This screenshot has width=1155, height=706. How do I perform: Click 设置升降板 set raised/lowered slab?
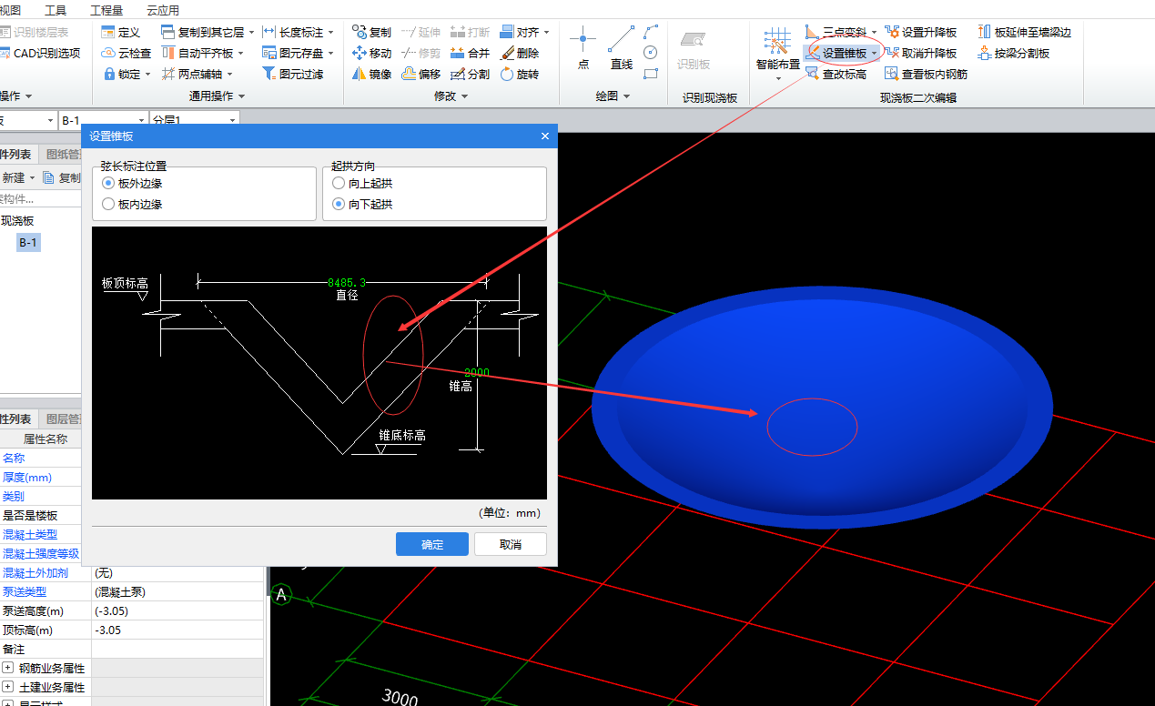[x=921, y=32]
